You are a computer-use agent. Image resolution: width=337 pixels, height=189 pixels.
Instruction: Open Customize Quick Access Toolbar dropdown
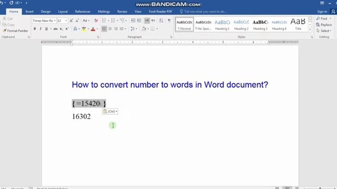click(26, 3)
